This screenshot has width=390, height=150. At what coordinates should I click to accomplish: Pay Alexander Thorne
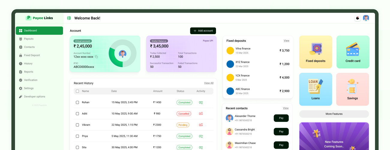click(x=281, y=118)
